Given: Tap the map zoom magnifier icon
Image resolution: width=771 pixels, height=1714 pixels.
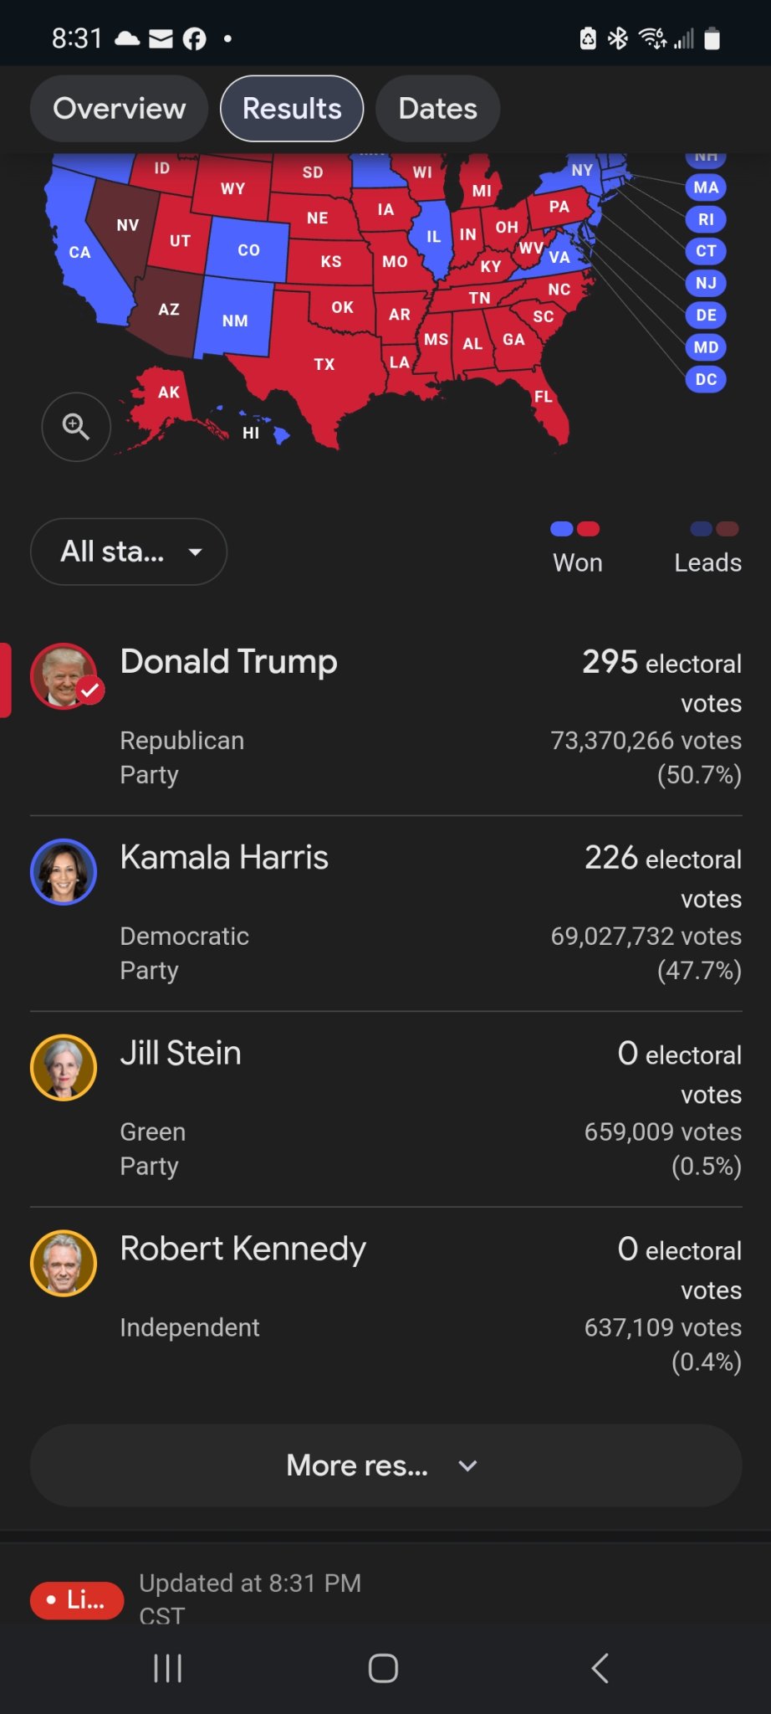Looking at the screenshot, I should coord(76,427).
